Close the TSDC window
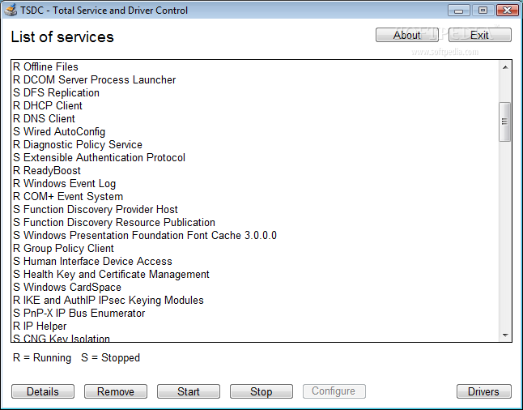 coord(507,11)
